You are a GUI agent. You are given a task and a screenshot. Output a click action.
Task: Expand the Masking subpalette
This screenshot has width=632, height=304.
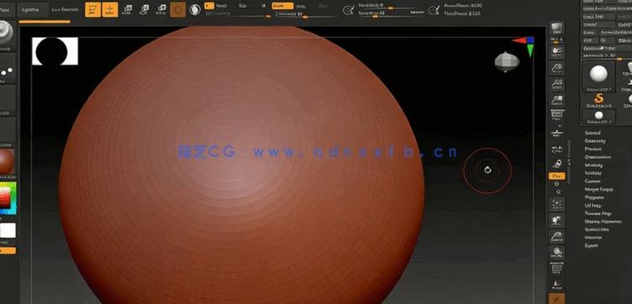tap(593, 165)
